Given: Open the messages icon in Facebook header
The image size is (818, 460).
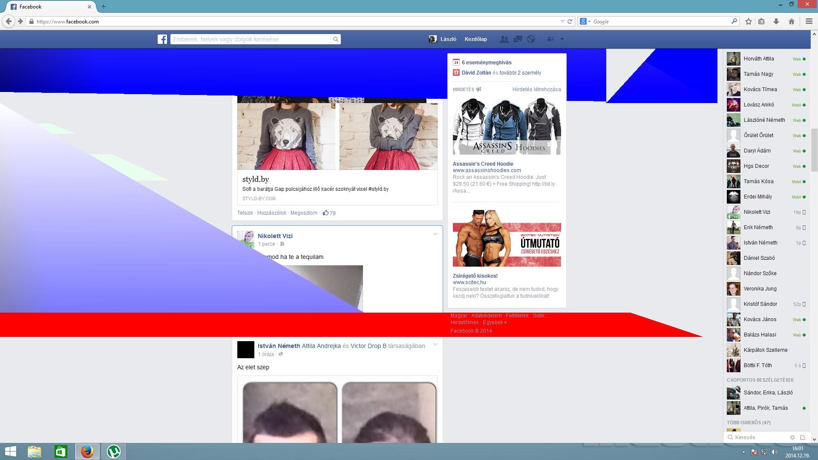Looking at the screenshot, I should click(x=518, y=39).
